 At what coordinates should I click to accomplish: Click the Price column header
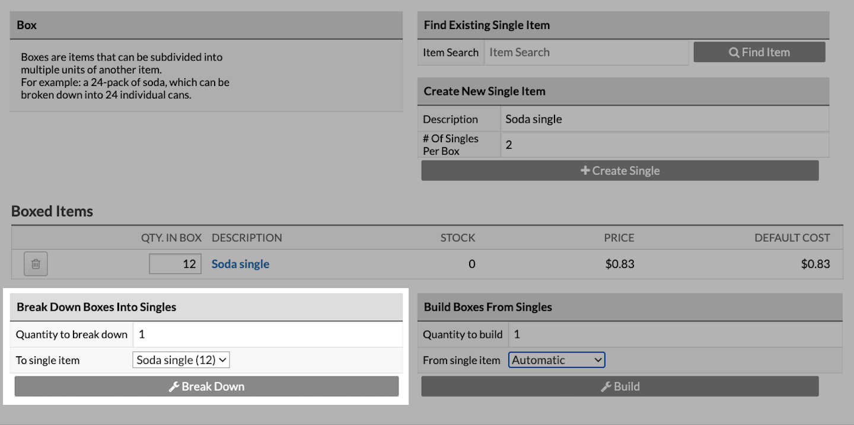(x=619, y=238)
